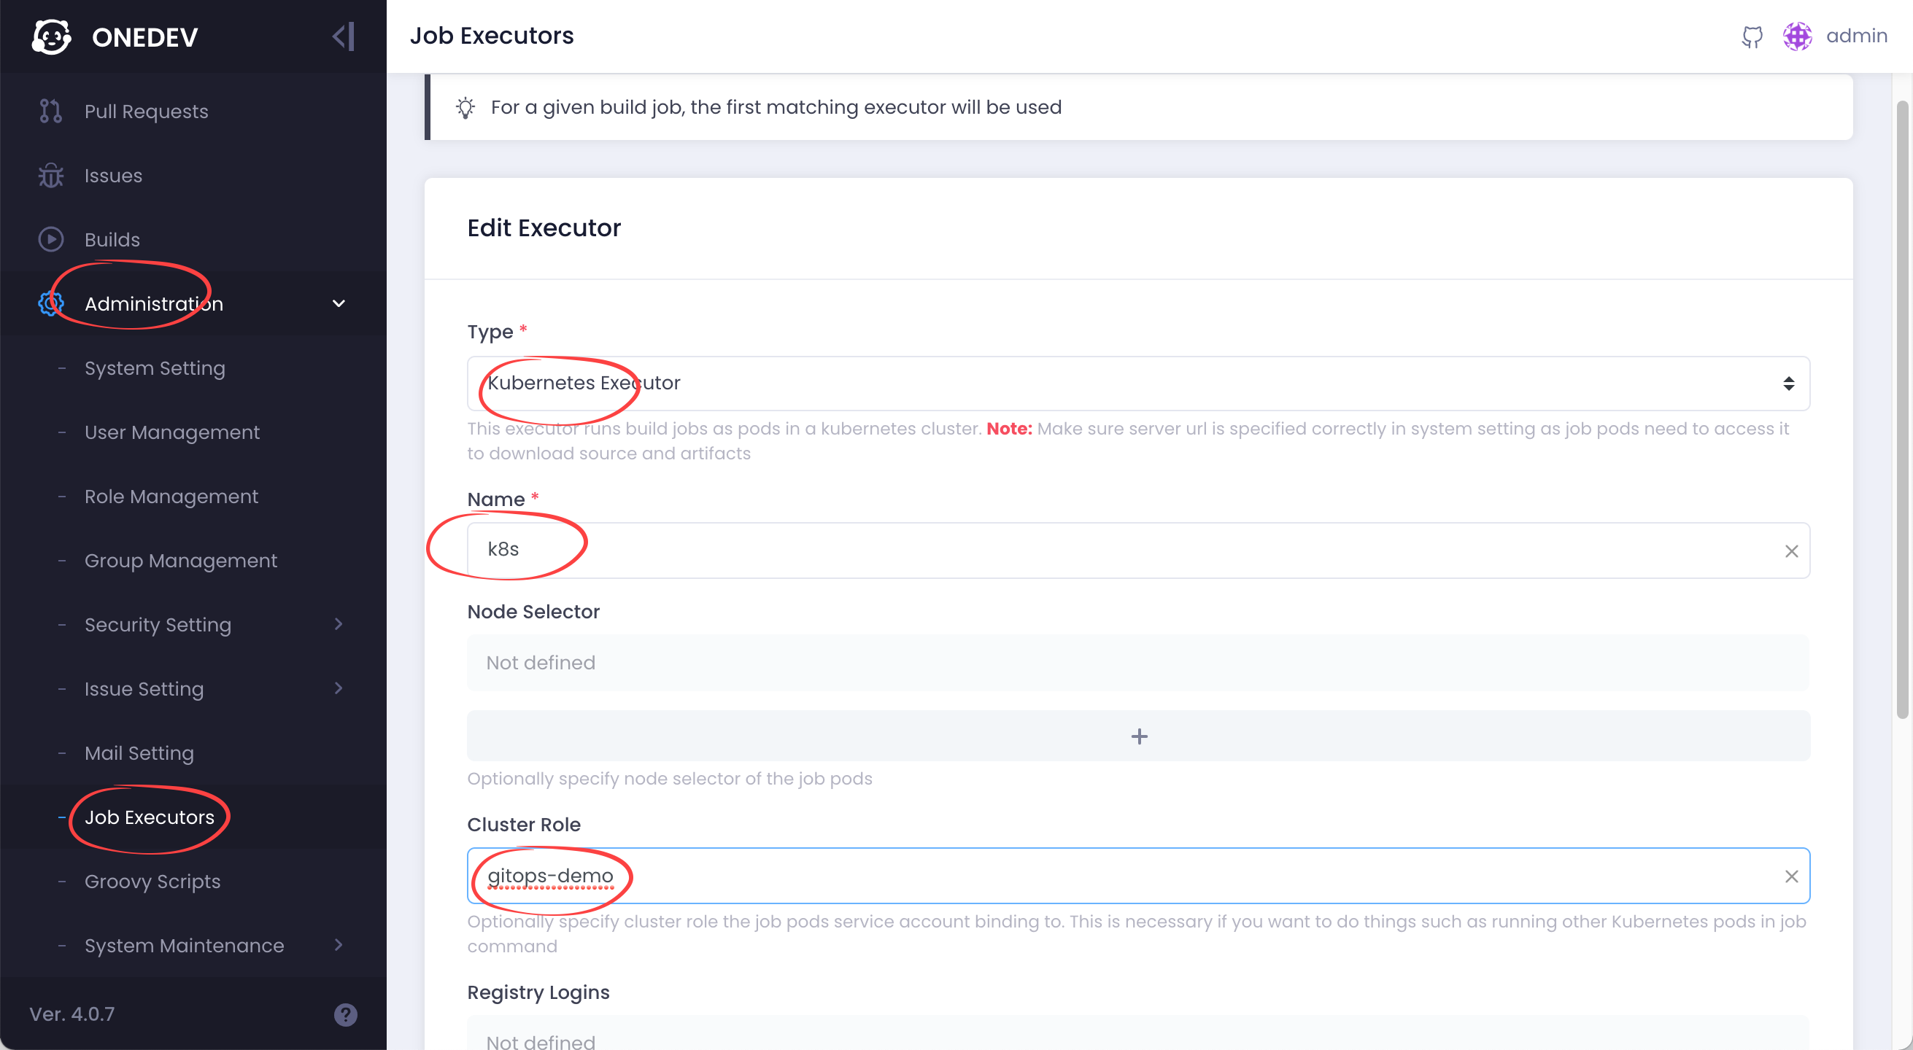Click the Pull Requests icon in sidebar
The image size is (1913, 1050).
click(50, 112)
